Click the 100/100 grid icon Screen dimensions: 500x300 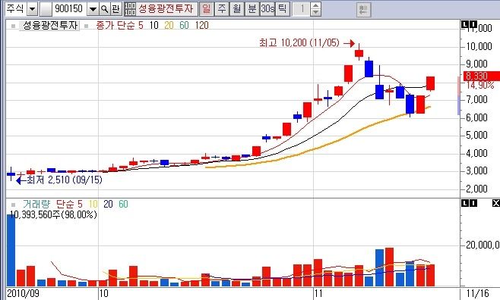click(x=130, y=9)
